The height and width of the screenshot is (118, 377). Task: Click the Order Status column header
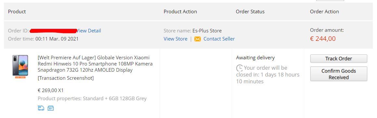250,12
